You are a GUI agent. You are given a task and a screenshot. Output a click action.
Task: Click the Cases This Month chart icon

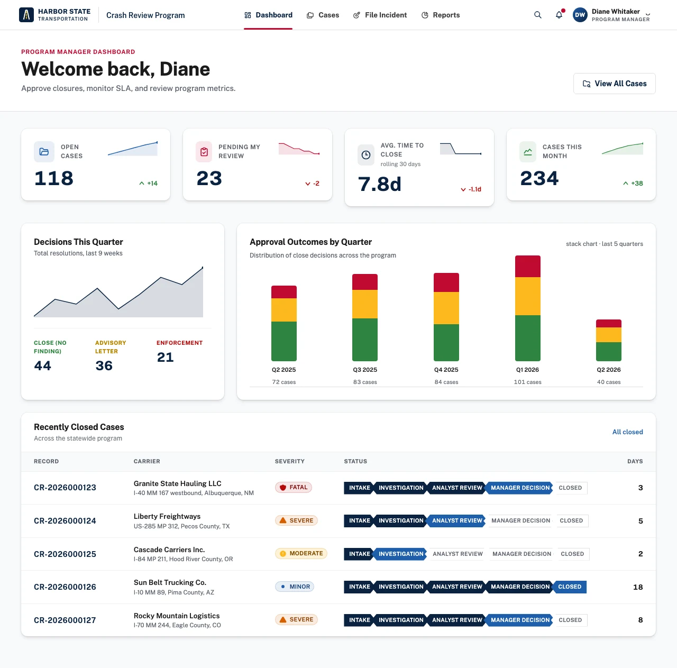coord(528,152)
